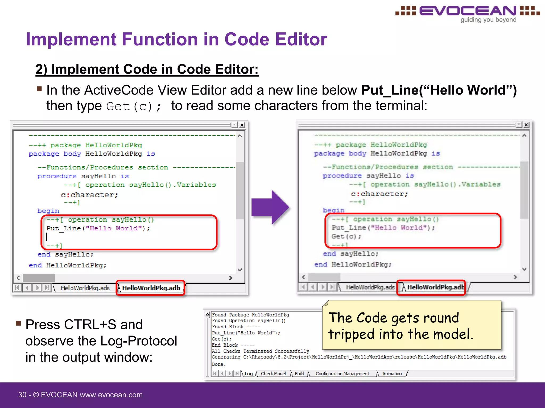
Task: Jump to first tab in left editor
Action: coord(17,288)
